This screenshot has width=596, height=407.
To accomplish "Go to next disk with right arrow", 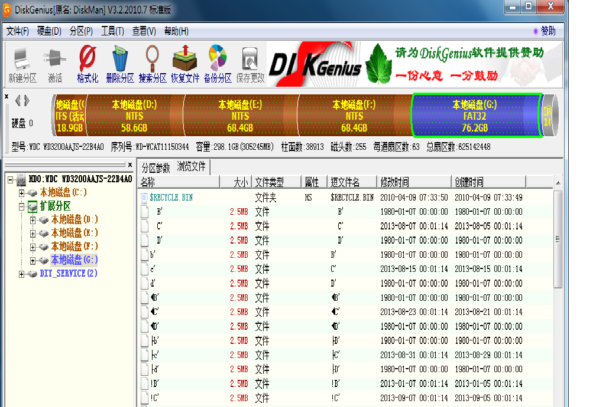I will point(27,100).
